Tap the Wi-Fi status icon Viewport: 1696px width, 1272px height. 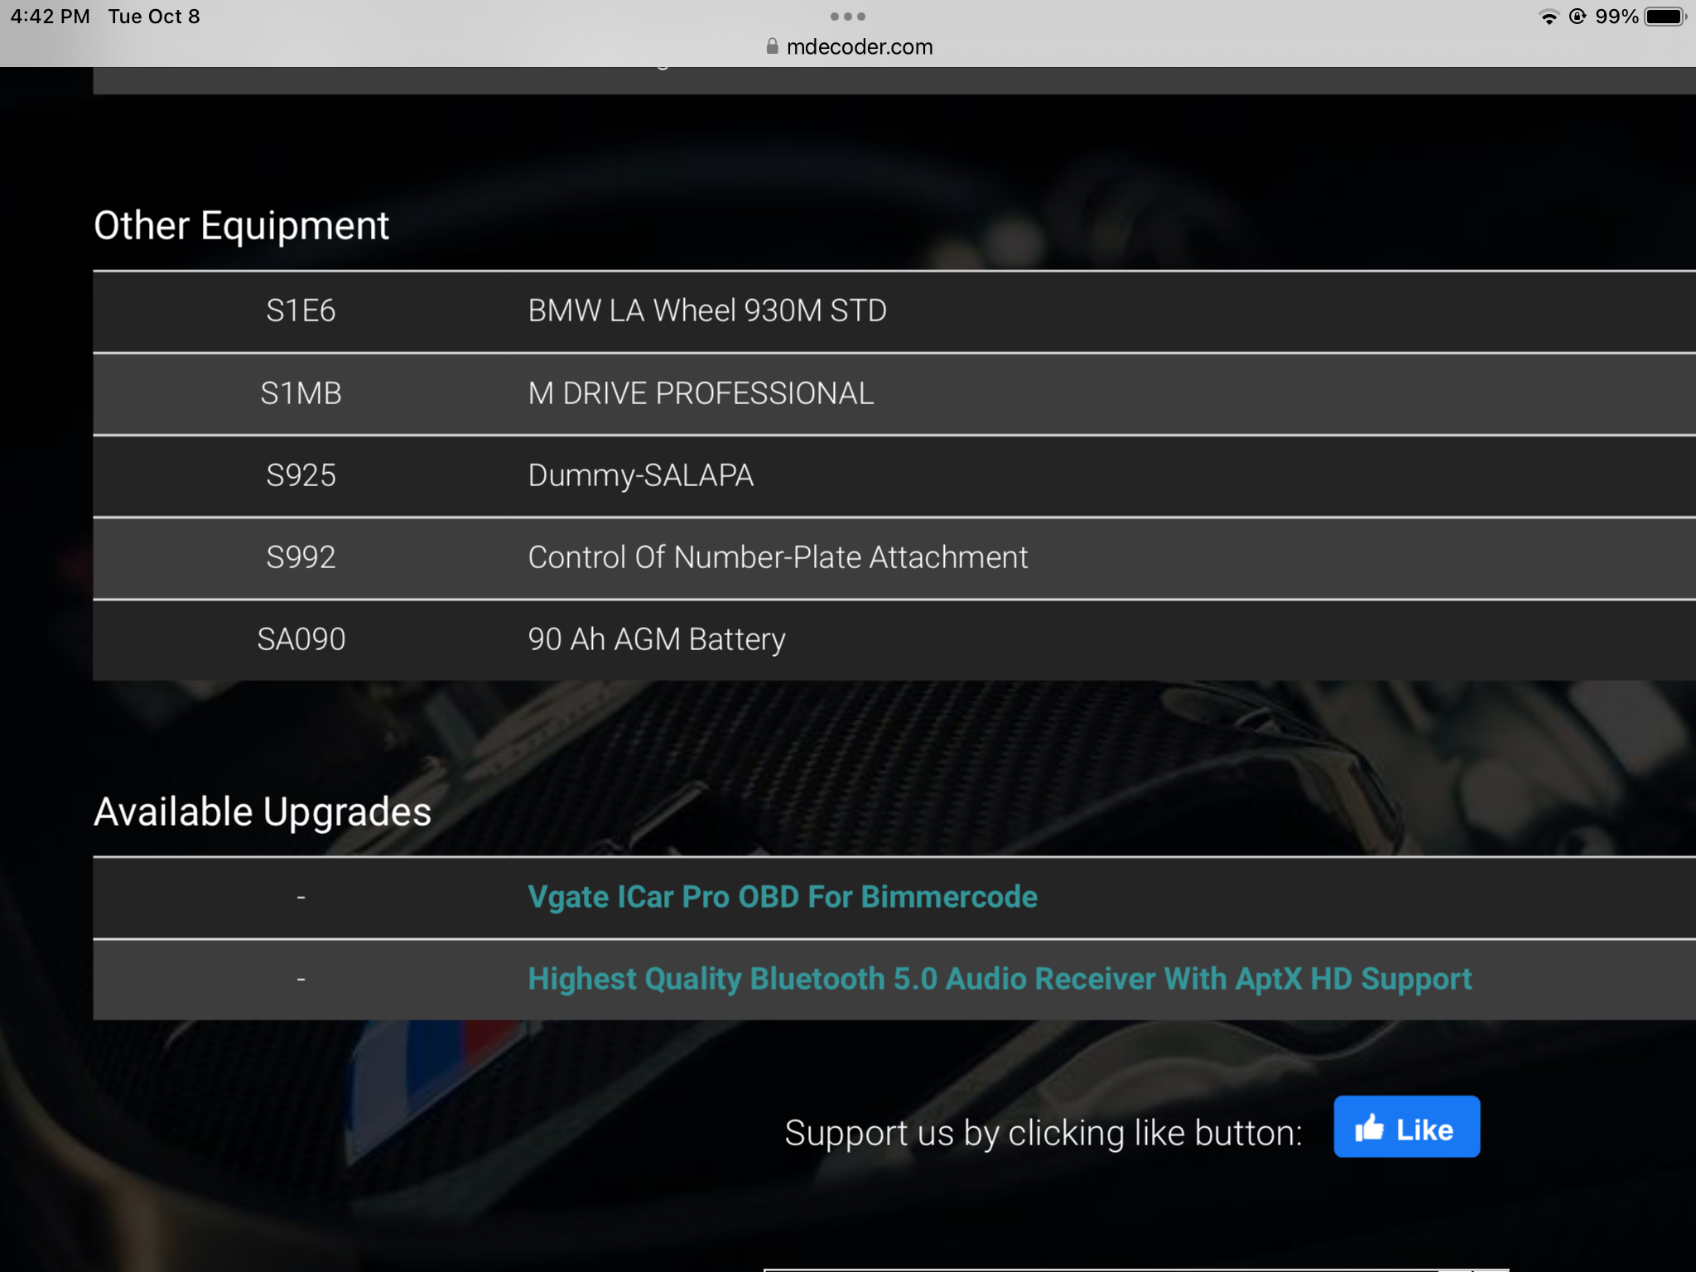click(x=1549, y=17)
